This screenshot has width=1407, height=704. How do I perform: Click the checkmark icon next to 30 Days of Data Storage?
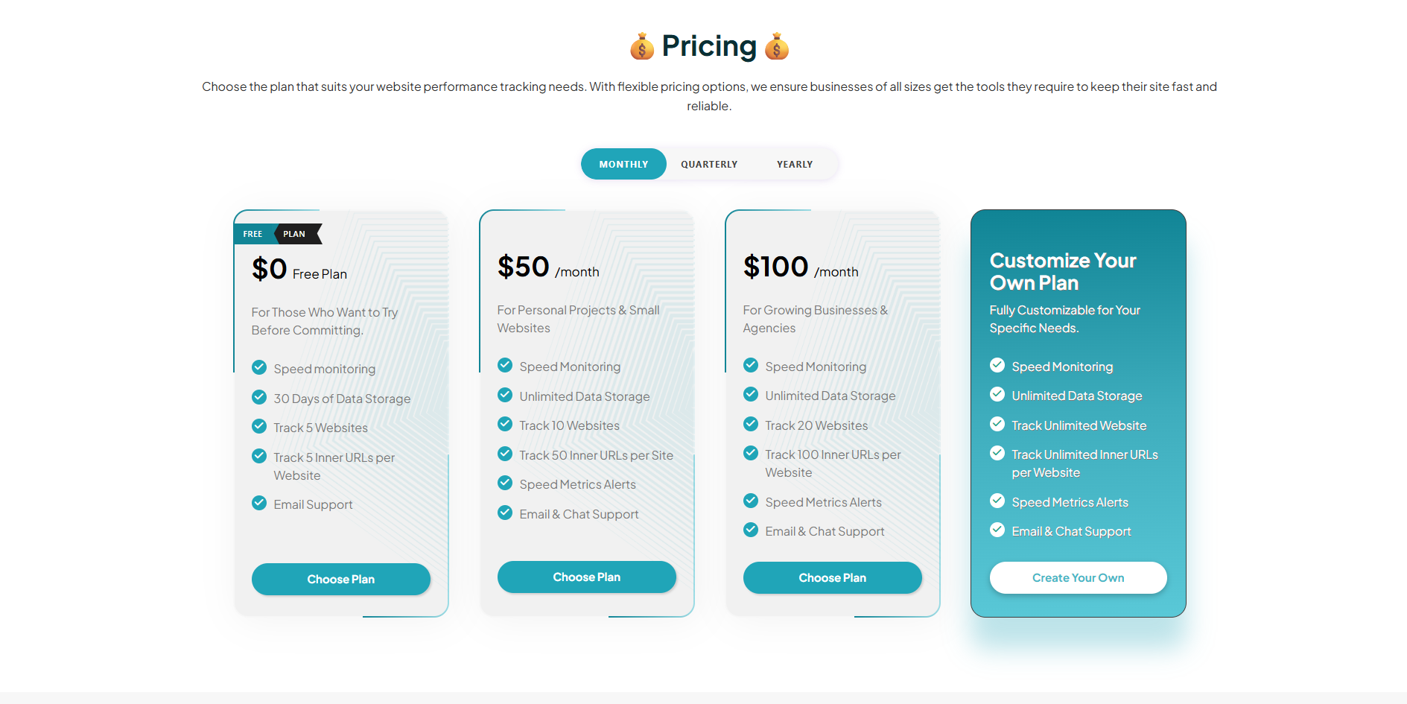point(259,397)
